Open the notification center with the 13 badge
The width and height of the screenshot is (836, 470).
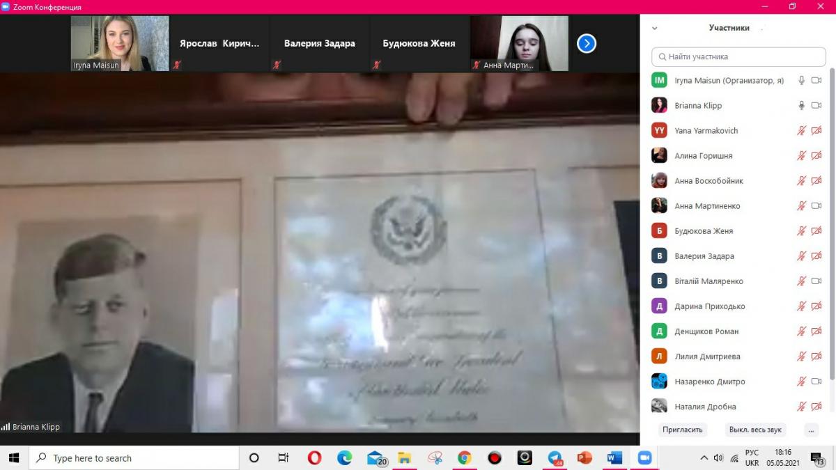816,457
